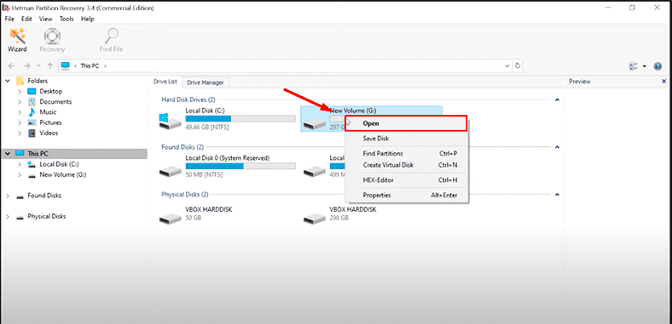Select Physical Disks in the tree

click(47, 216)
